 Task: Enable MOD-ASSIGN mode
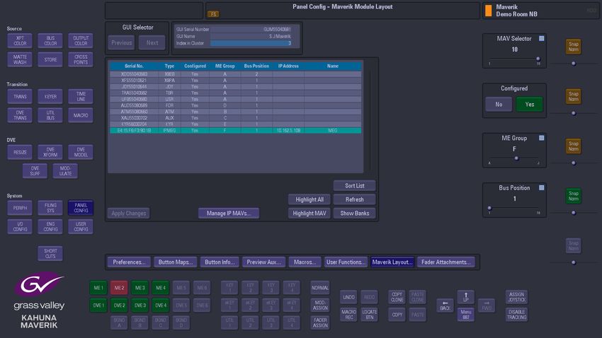[x=320, y=305]
